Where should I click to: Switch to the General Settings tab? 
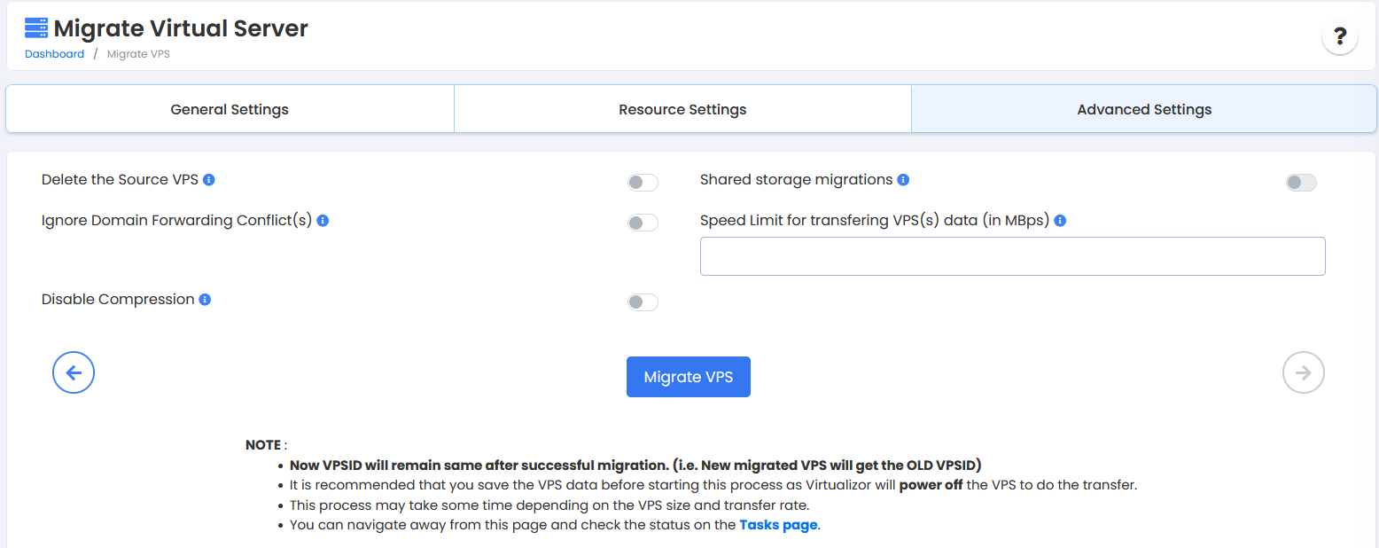click(230, 110)
